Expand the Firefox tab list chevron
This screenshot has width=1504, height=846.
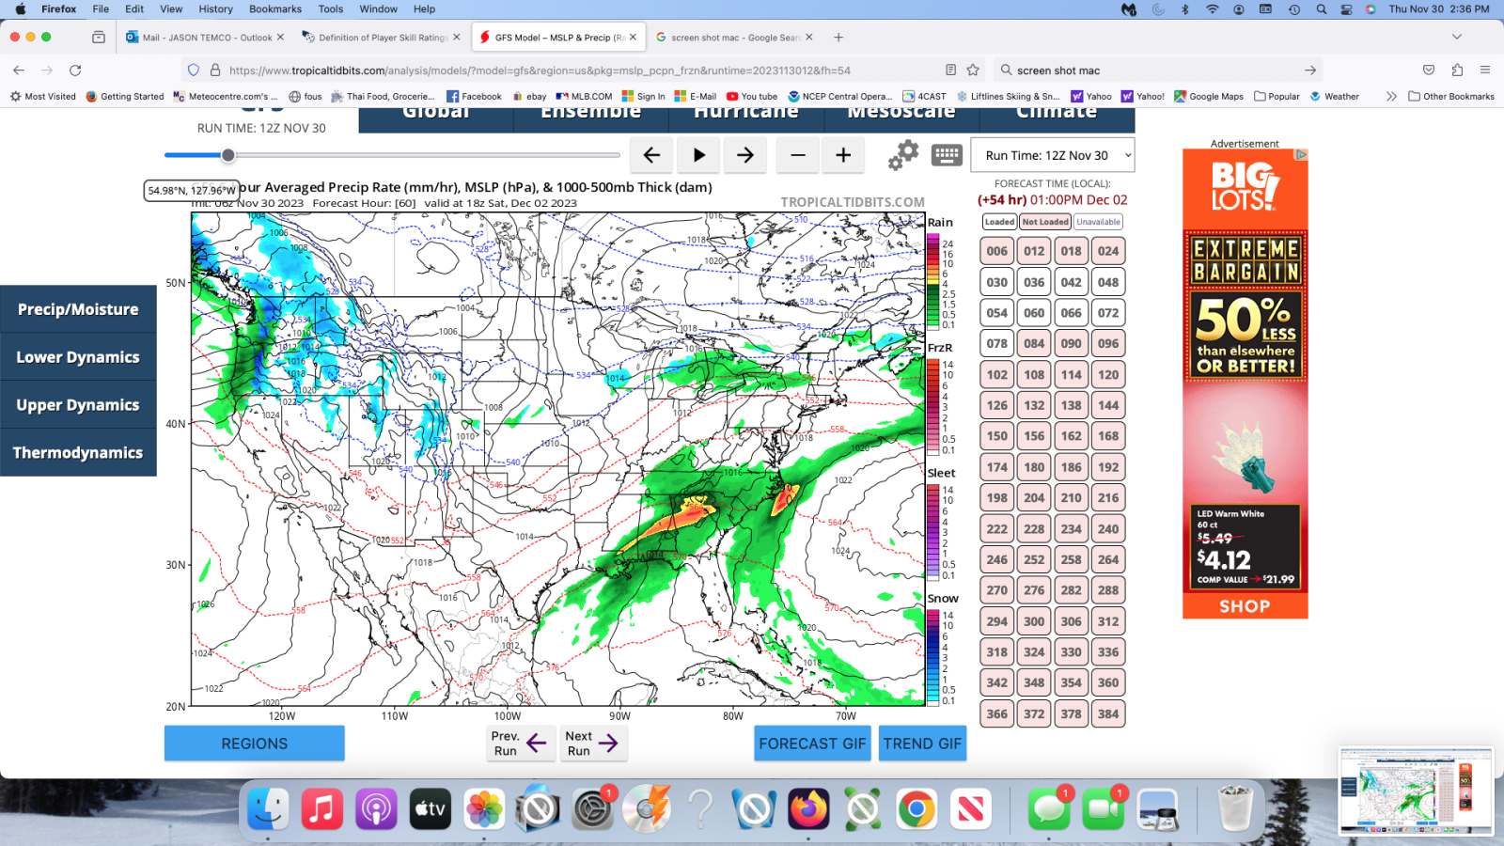click(1457, 38)
